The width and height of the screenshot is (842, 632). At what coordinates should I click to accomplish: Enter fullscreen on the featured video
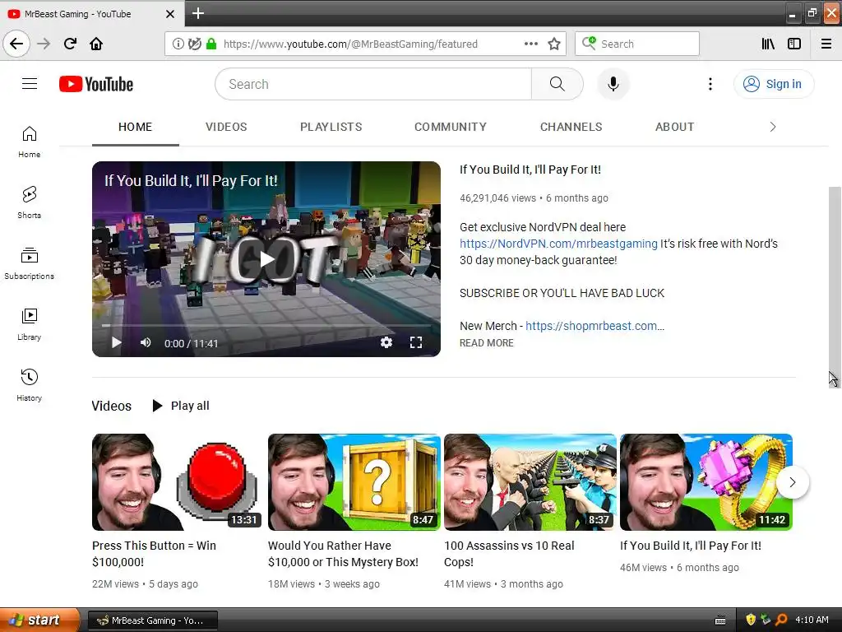416,342
